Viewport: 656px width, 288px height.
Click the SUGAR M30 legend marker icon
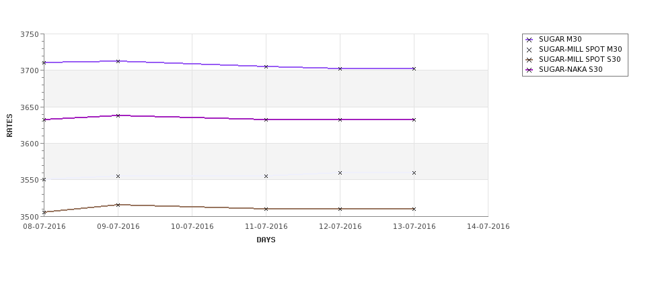[x=530, y=40]
